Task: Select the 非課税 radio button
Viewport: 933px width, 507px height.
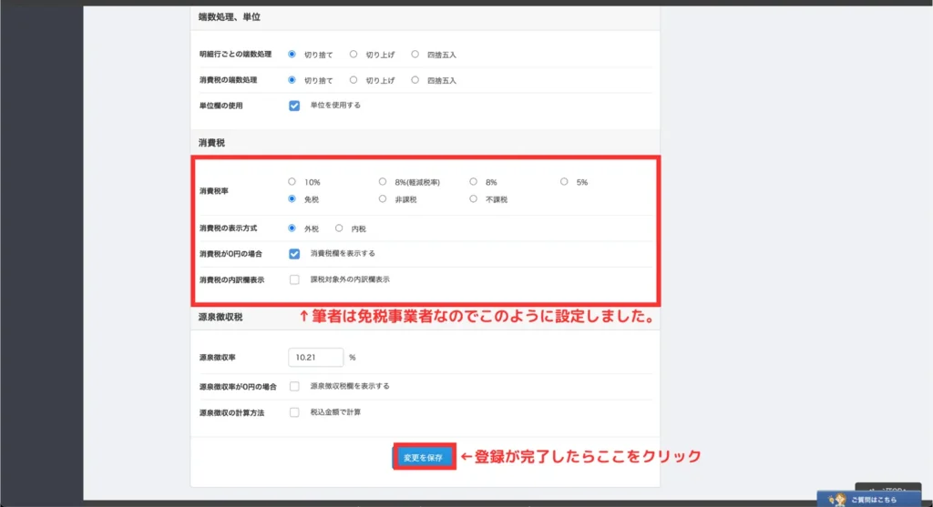Action: click(x=384, y=198)
